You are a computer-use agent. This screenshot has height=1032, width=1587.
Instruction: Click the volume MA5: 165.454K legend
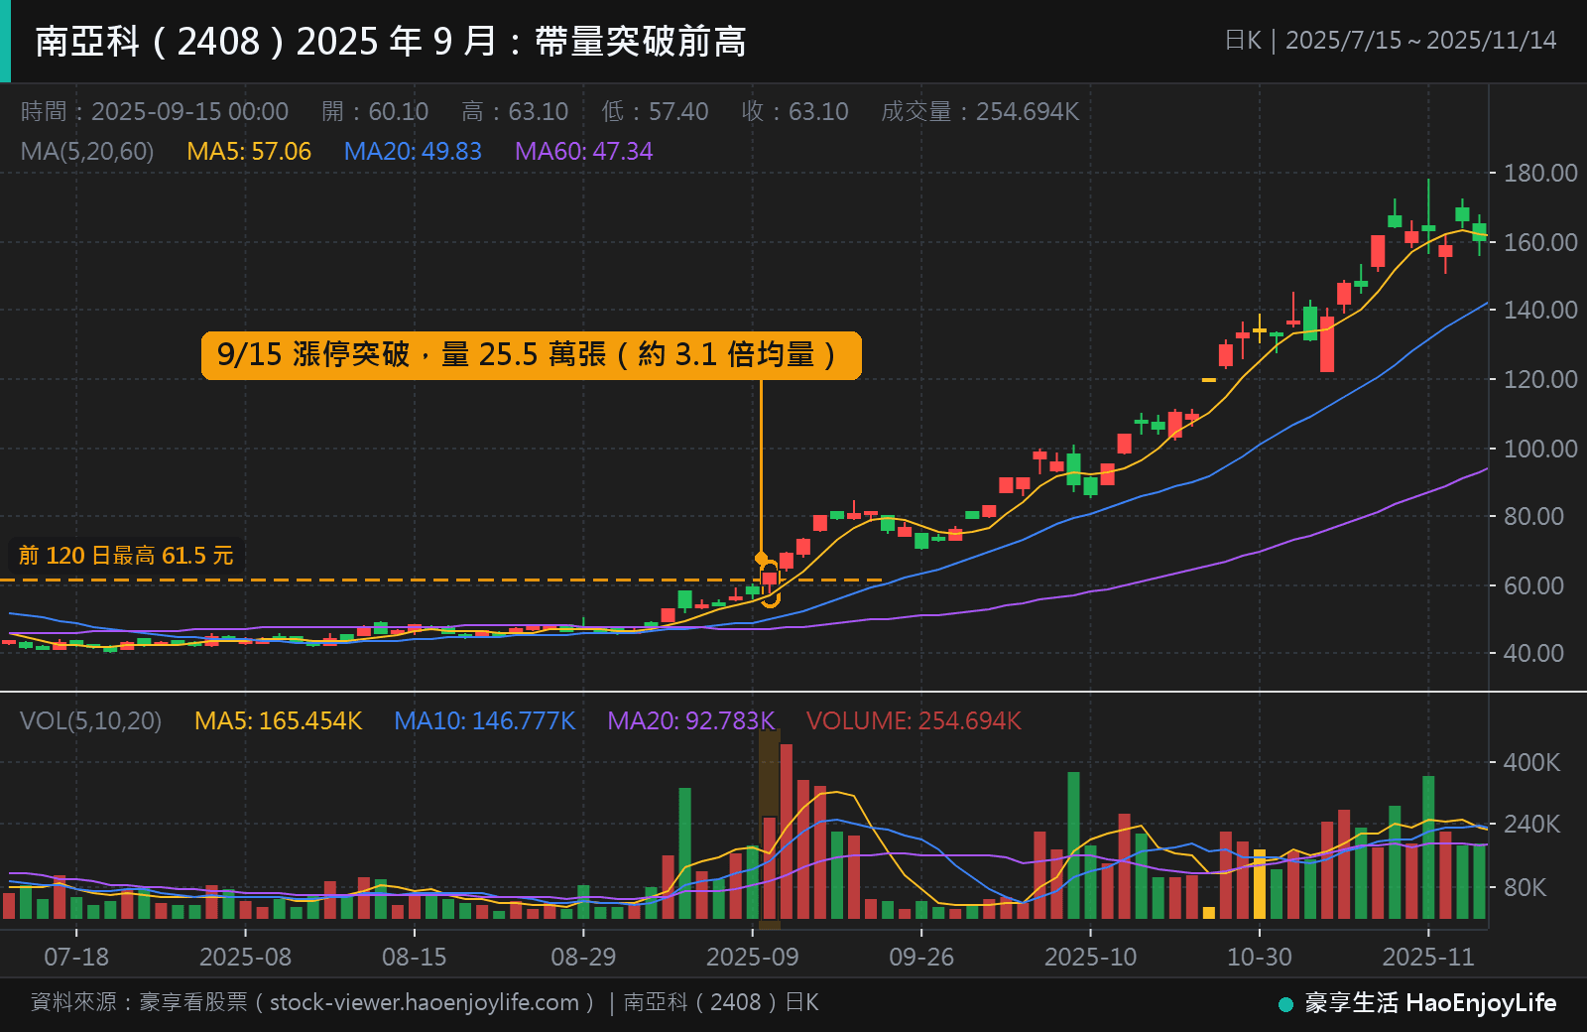(278, 720)
